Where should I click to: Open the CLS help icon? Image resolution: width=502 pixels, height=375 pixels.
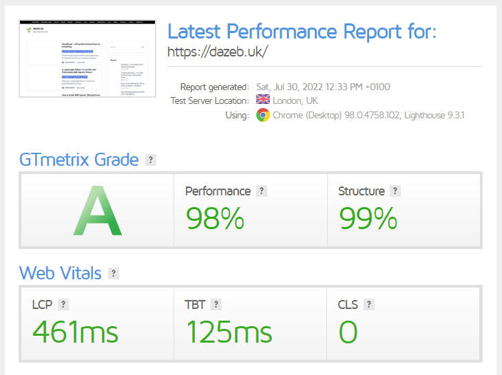pos(369,304)
